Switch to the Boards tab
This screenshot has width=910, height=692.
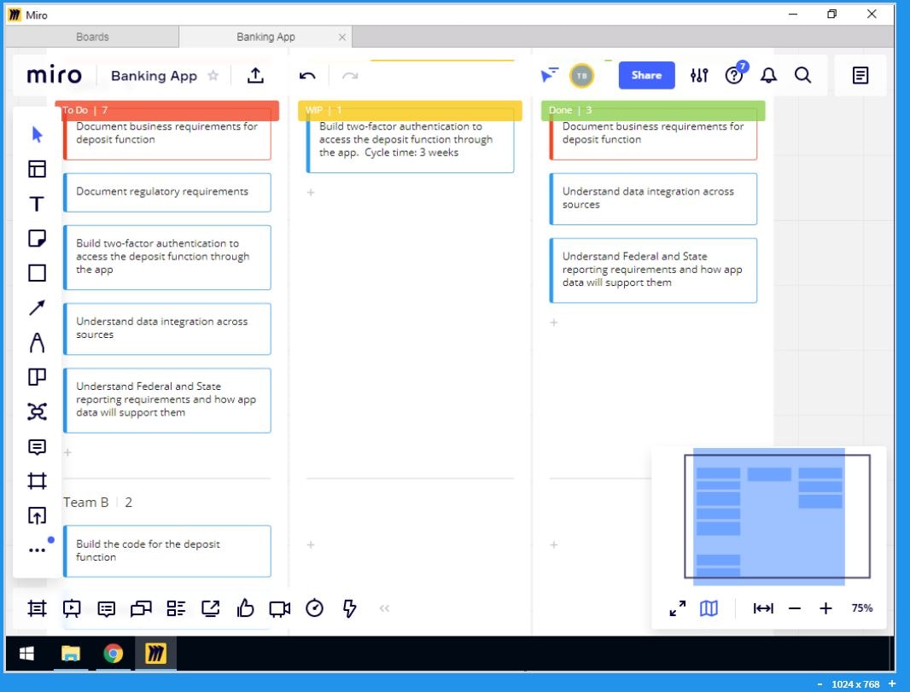(92, 37)
